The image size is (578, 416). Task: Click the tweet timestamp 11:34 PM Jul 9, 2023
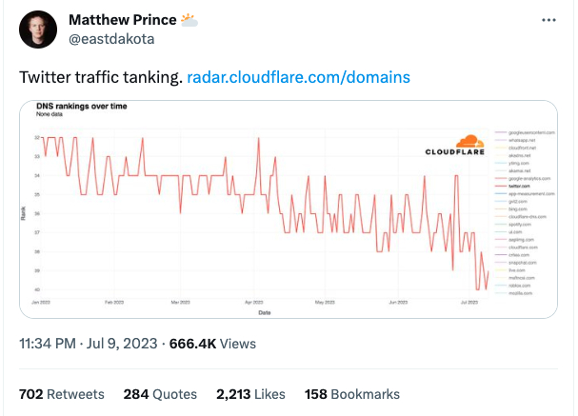[88, 344]
